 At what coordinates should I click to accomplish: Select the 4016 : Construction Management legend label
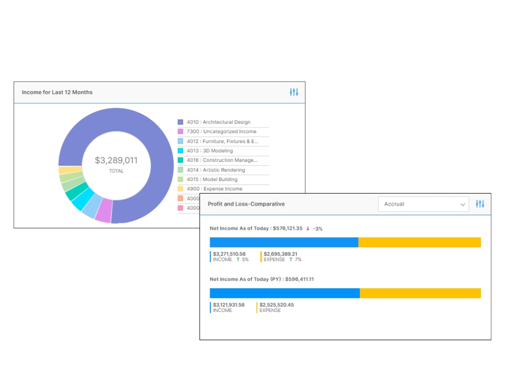coord(222,160)
